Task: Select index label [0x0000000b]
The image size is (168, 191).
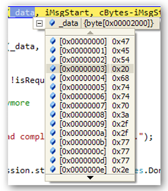Action: coord(83,142)
